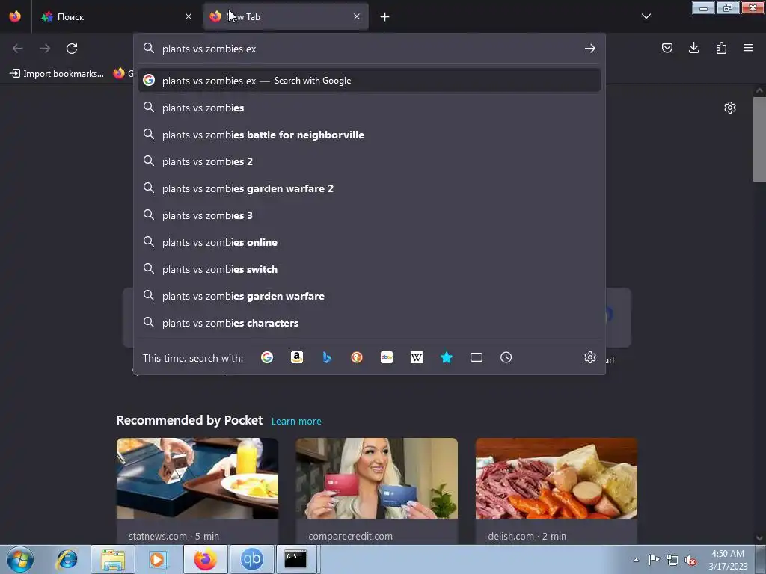The height and width of the screenshot is (574, 766).
Task: Search history using the clock icon
Action: (506, 358)
